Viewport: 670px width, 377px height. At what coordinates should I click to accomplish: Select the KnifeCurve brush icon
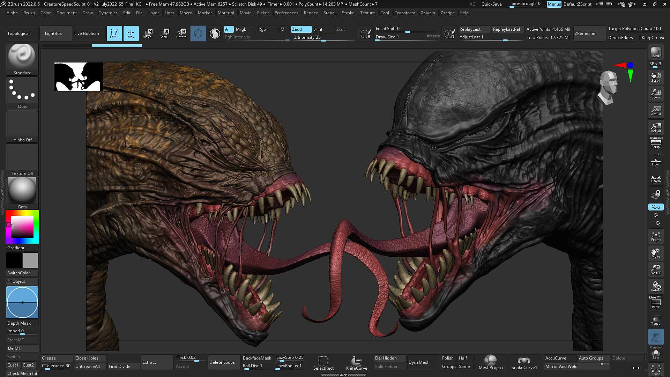click(x=356, y=362)
